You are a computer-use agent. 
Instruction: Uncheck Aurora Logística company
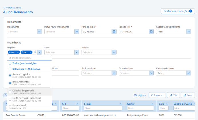click(x=10, y=76)
